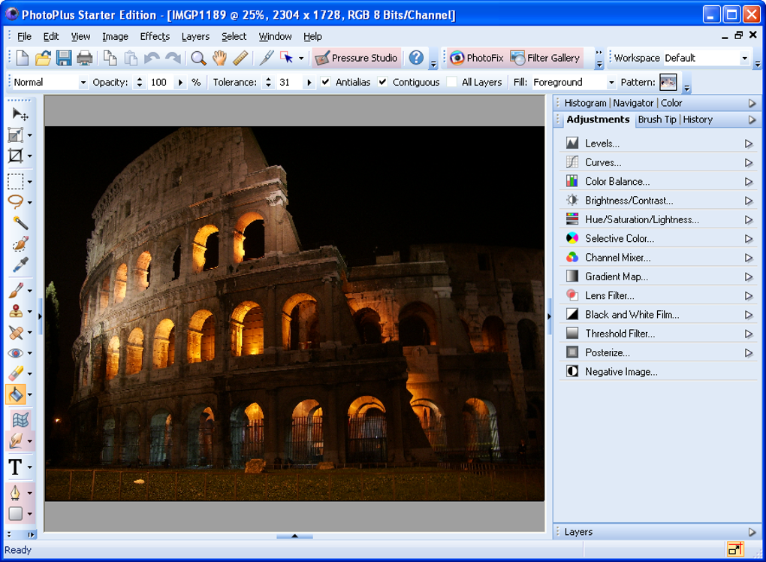Open the Effects menu
The width and height of the screenshot is (766, 562).
155,36
